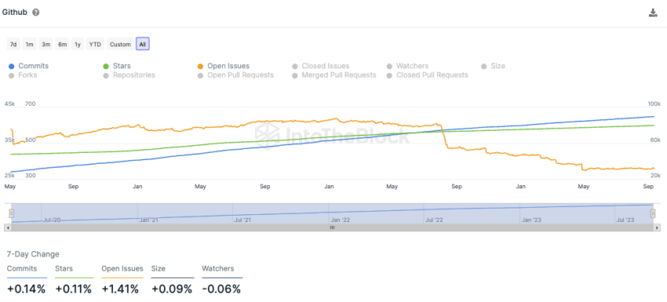Select the 1m time range
This screenshot has height=302, width=667.
pyautogui.click(x=29, y=44)
